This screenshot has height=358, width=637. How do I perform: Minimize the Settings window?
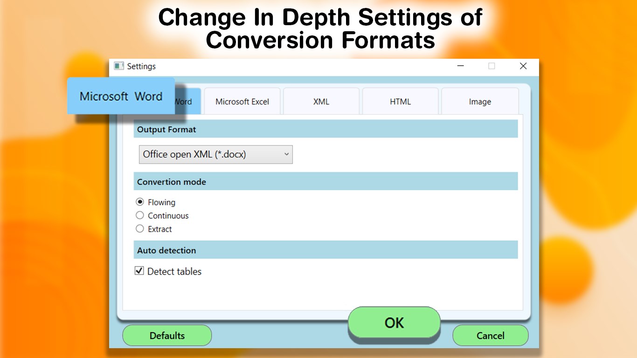pyautogui.click(x=460, y=66)
